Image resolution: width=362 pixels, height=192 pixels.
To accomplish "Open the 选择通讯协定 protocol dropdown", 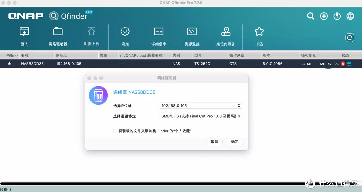I will [x=200, y=116].
